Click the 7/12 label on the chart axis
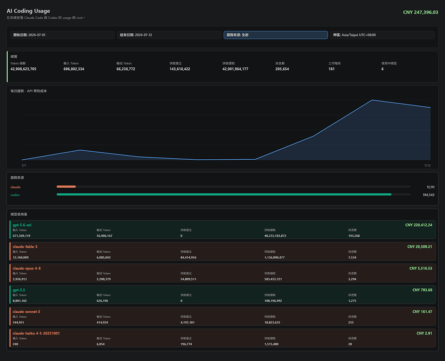 [427, 165]
